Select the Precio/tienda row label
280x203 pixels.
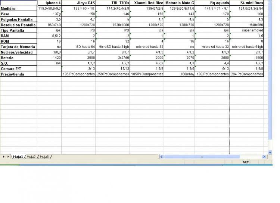tap(19, 74)
